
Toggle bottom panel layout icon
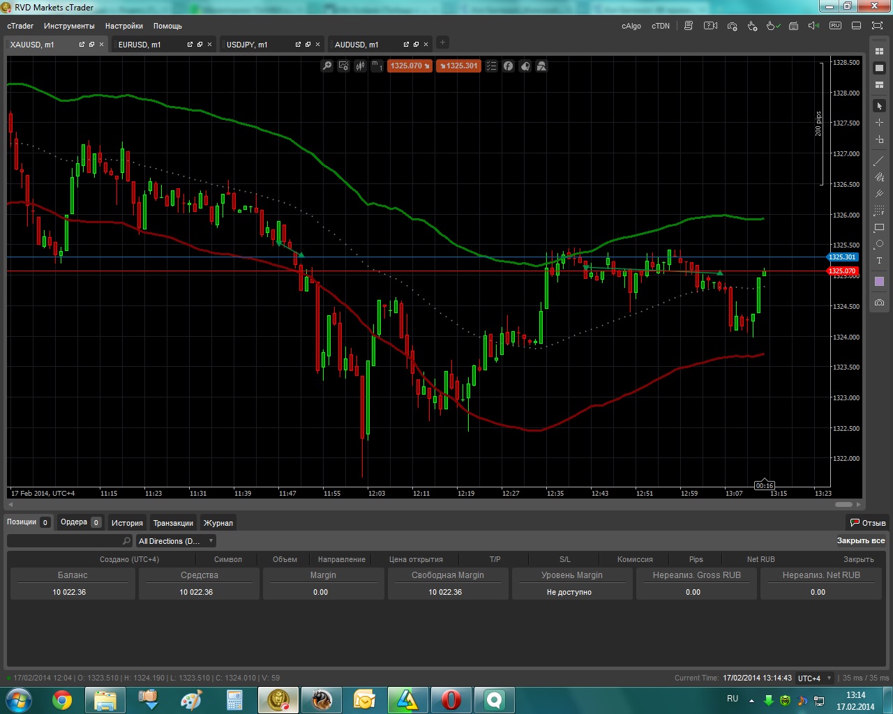[856, 26]
